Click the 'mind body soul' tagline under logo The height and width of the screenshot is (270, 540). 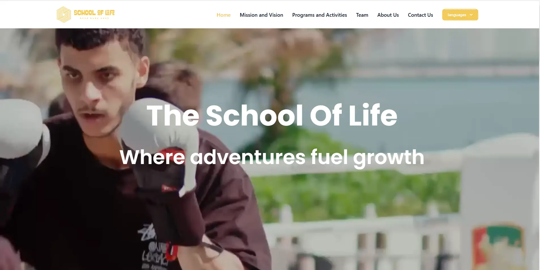[x=94, y=18]
